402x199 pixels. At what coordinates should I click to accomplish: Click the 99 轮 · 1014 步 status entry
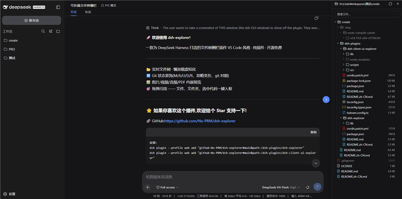click(162, 196)
